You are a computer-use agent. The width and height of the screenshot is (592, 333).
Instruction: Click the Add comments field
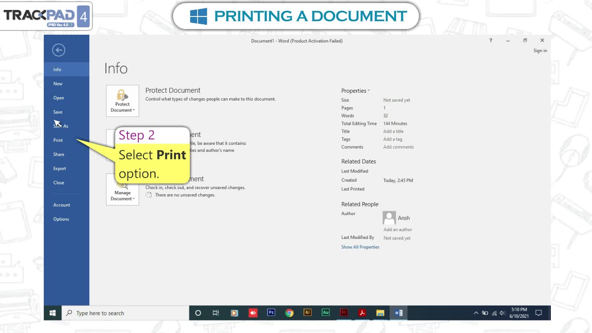tap(398, 147)
